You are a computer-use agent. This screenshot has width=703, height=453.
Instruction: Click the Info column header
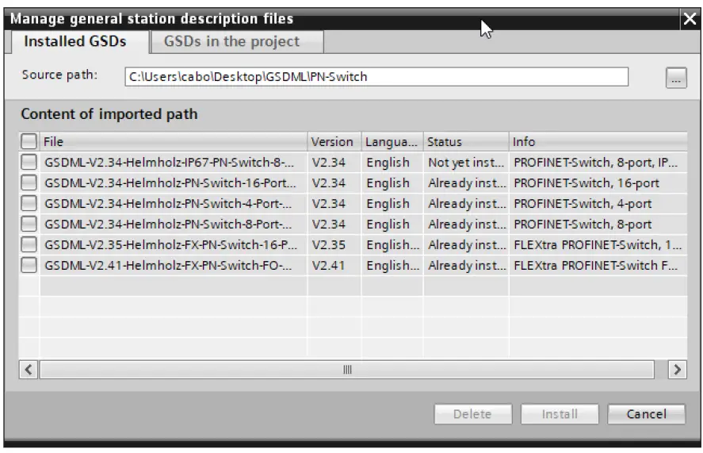[598, 141]
